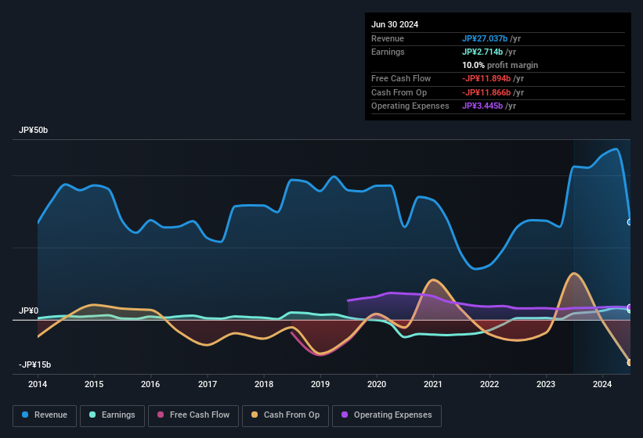
Task: Toggle the Operating Expenses legend button
Action: tap(387, 415)
